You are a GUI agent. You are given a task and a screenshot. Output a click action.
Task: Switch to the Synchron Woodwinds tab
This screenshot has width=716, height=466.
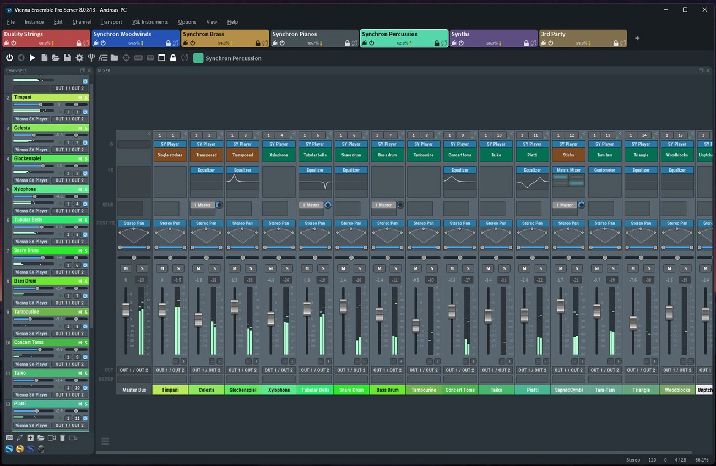coord(135,38)
